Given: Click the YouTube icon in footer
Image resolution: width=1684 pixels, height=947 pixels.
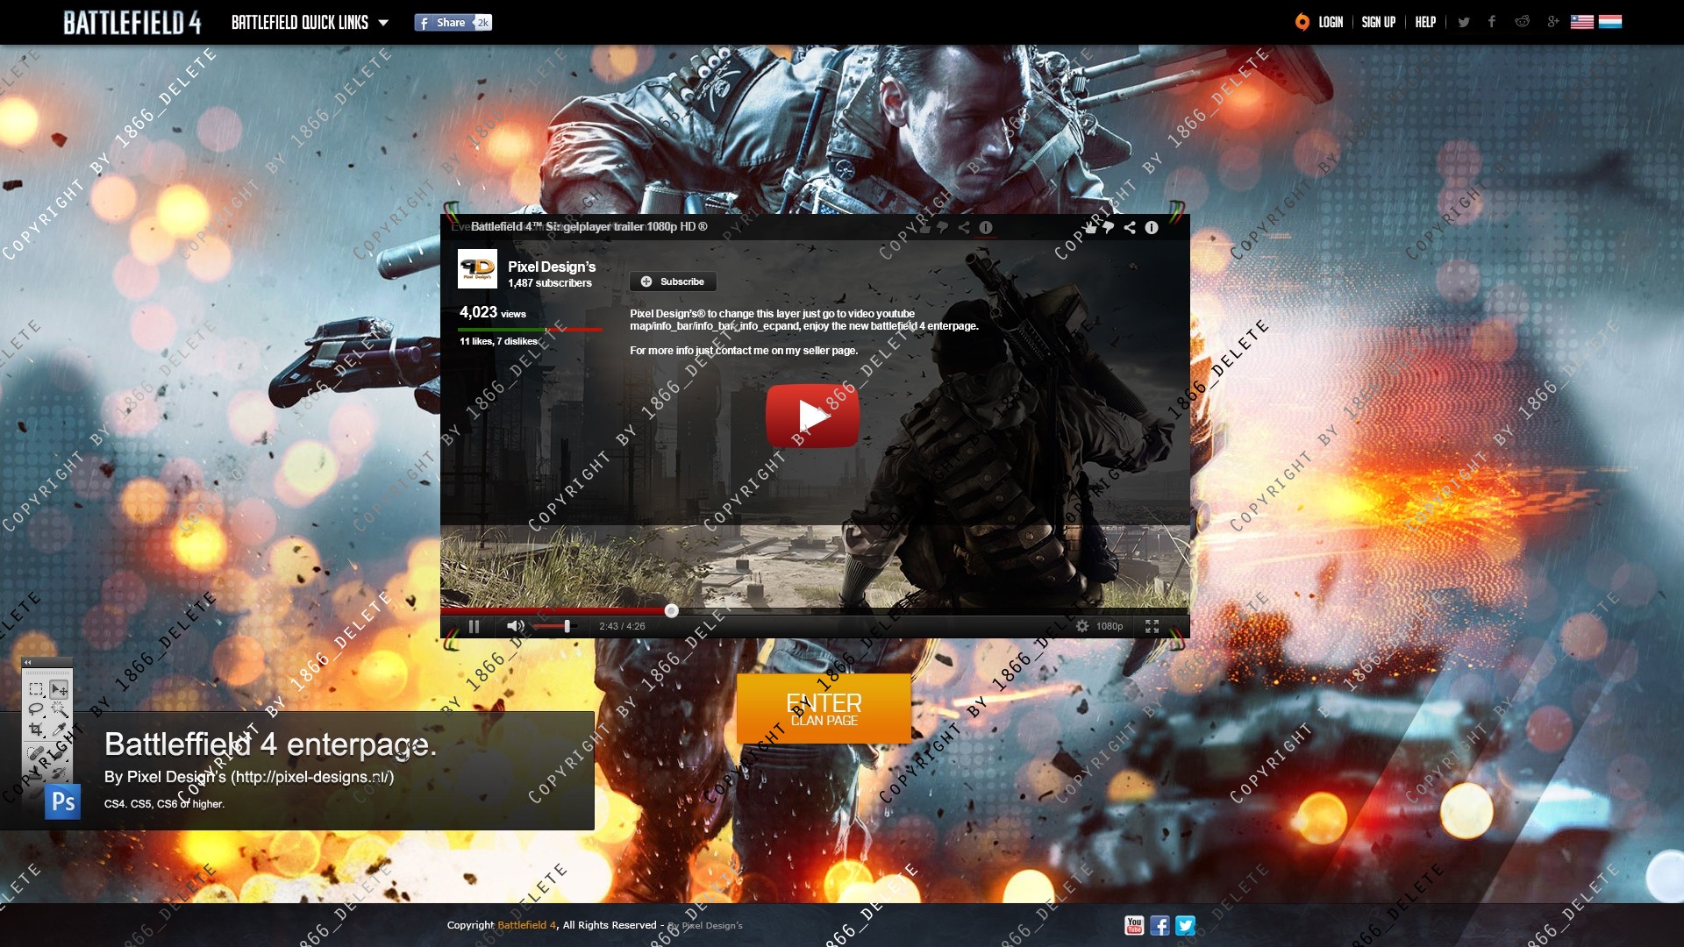Looking at the screenshot, I should 1134,925.
